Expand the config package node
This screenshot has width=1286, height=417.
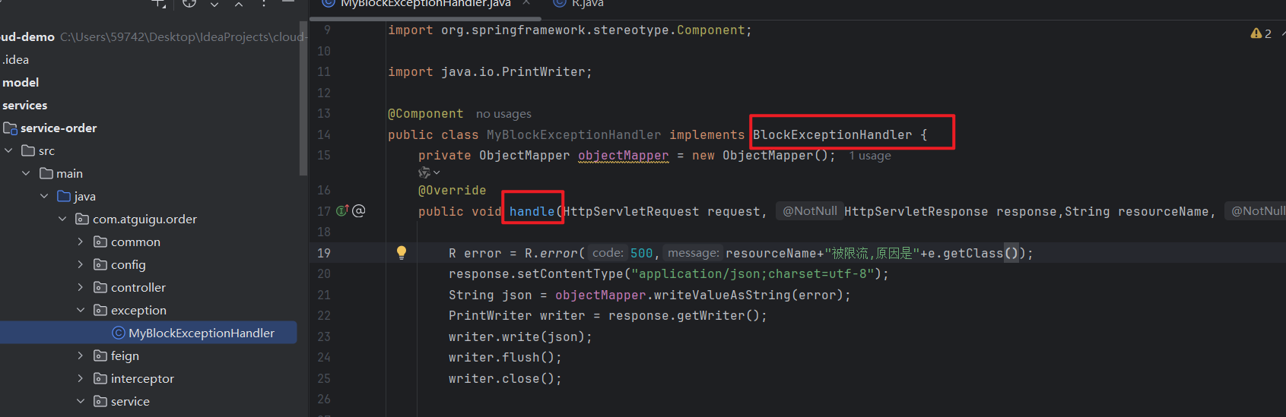click(81, 264)
